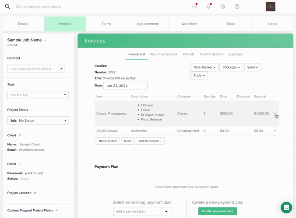Click the search magnifier icon
The height and width of the screenshot is (218, 296).
pyautogui.click(x=7, y=7)
